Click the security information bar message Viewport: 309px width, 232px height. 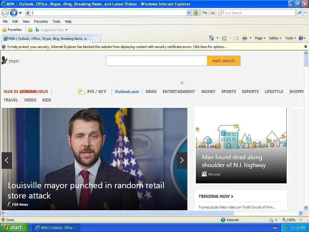tap(117, 47)
